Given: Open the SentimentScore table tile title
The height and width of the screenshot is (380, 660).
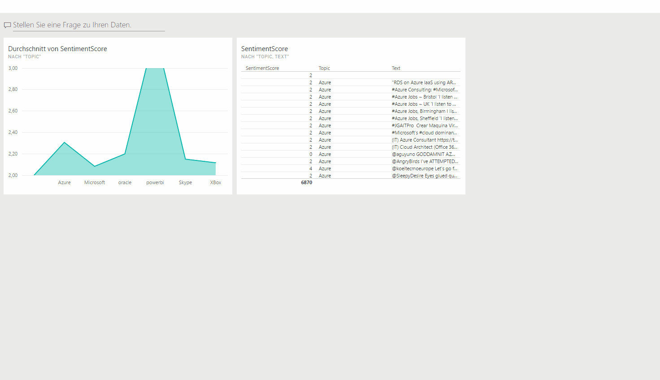Looking at the screenshot, I should pyautogui.click(x=265, y=49).
